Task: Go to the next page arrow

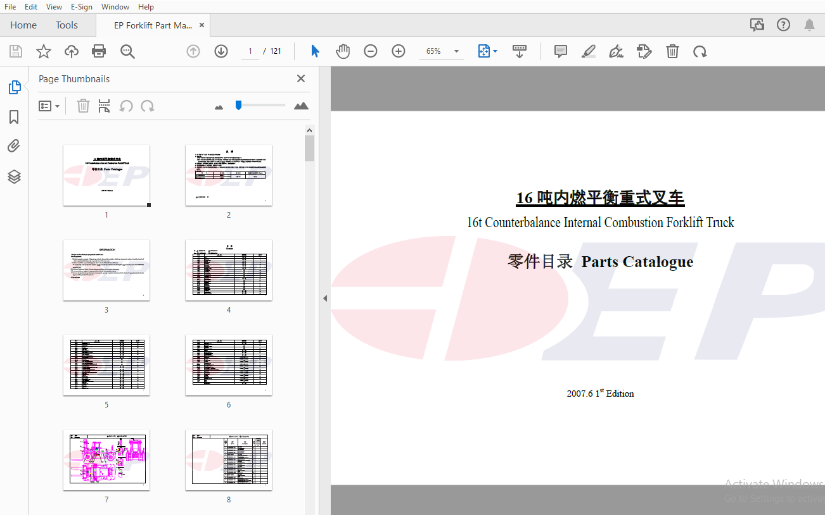Action: coord(221,51)
